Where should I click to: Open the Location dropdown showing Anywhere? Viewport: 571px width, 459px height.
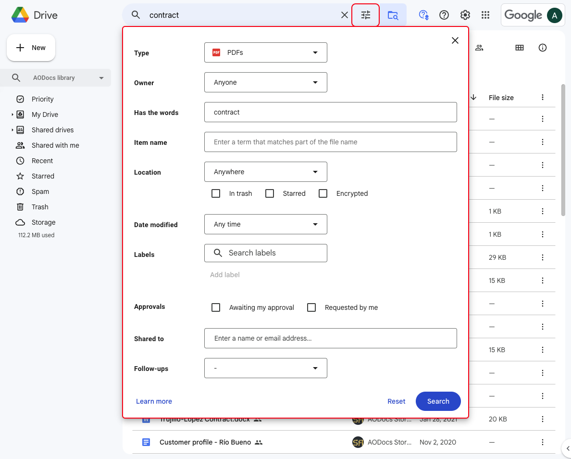[265, 172]
